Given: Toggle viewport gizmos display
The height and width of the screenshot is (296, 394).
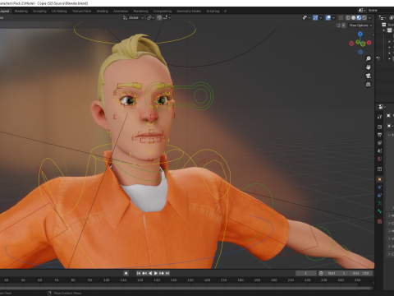Looking at the screenshot, I should coord(315,17).
